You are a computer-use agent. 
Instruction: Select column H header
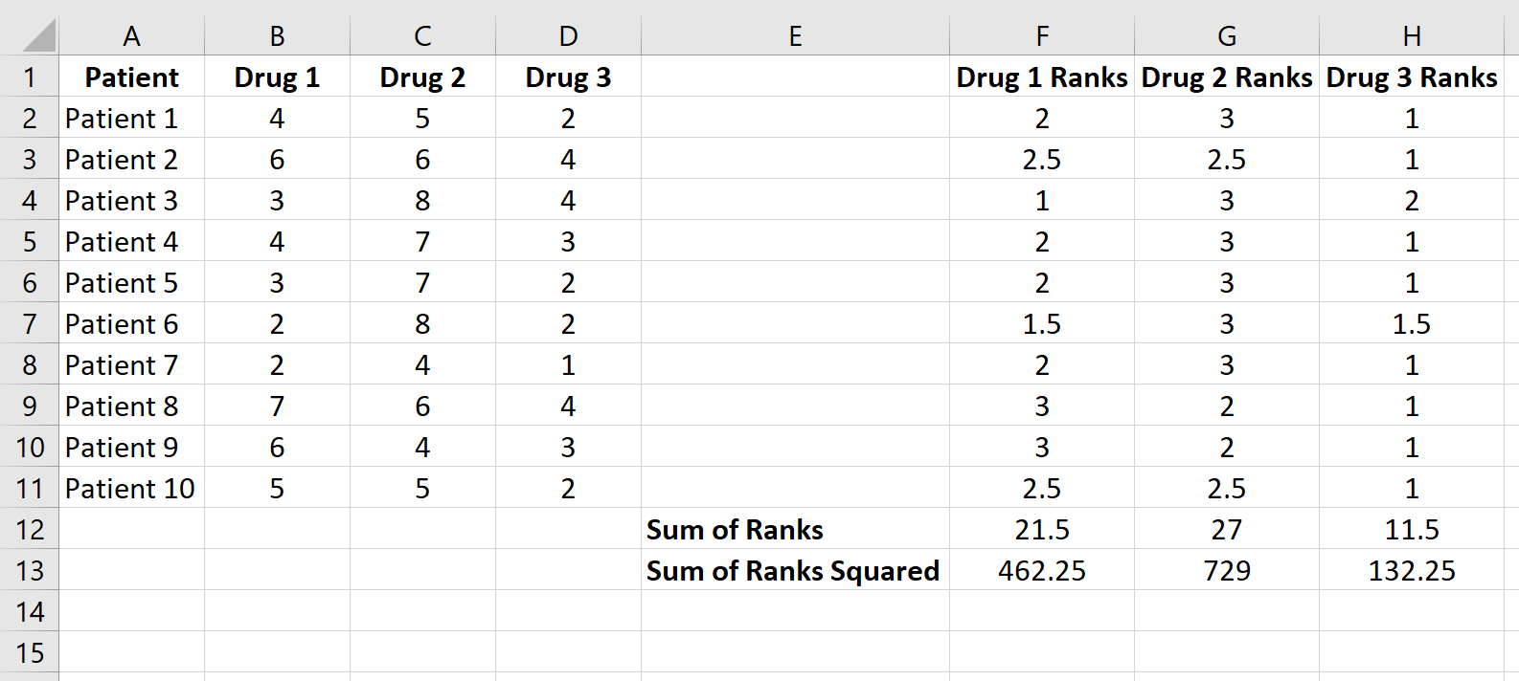point(1411,36)
